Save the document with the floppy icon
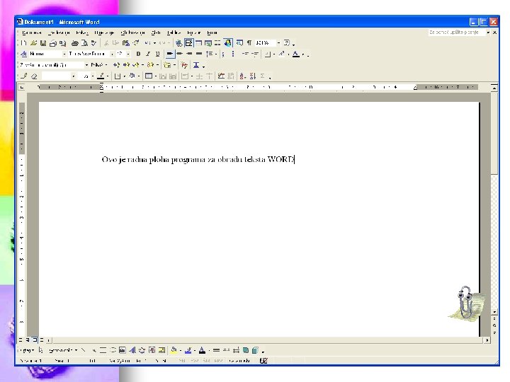This screenshot has height=382, width=510. (x=43, y=43)
